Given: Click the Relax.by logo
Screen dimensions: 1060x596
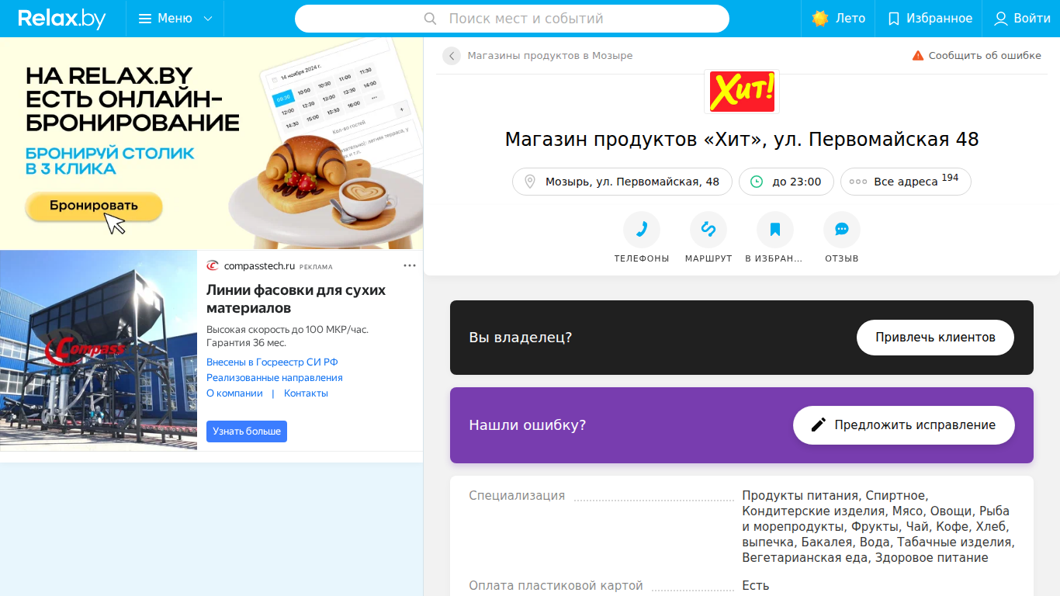Looking at the screenshot, I should click(x=62, y=19).
